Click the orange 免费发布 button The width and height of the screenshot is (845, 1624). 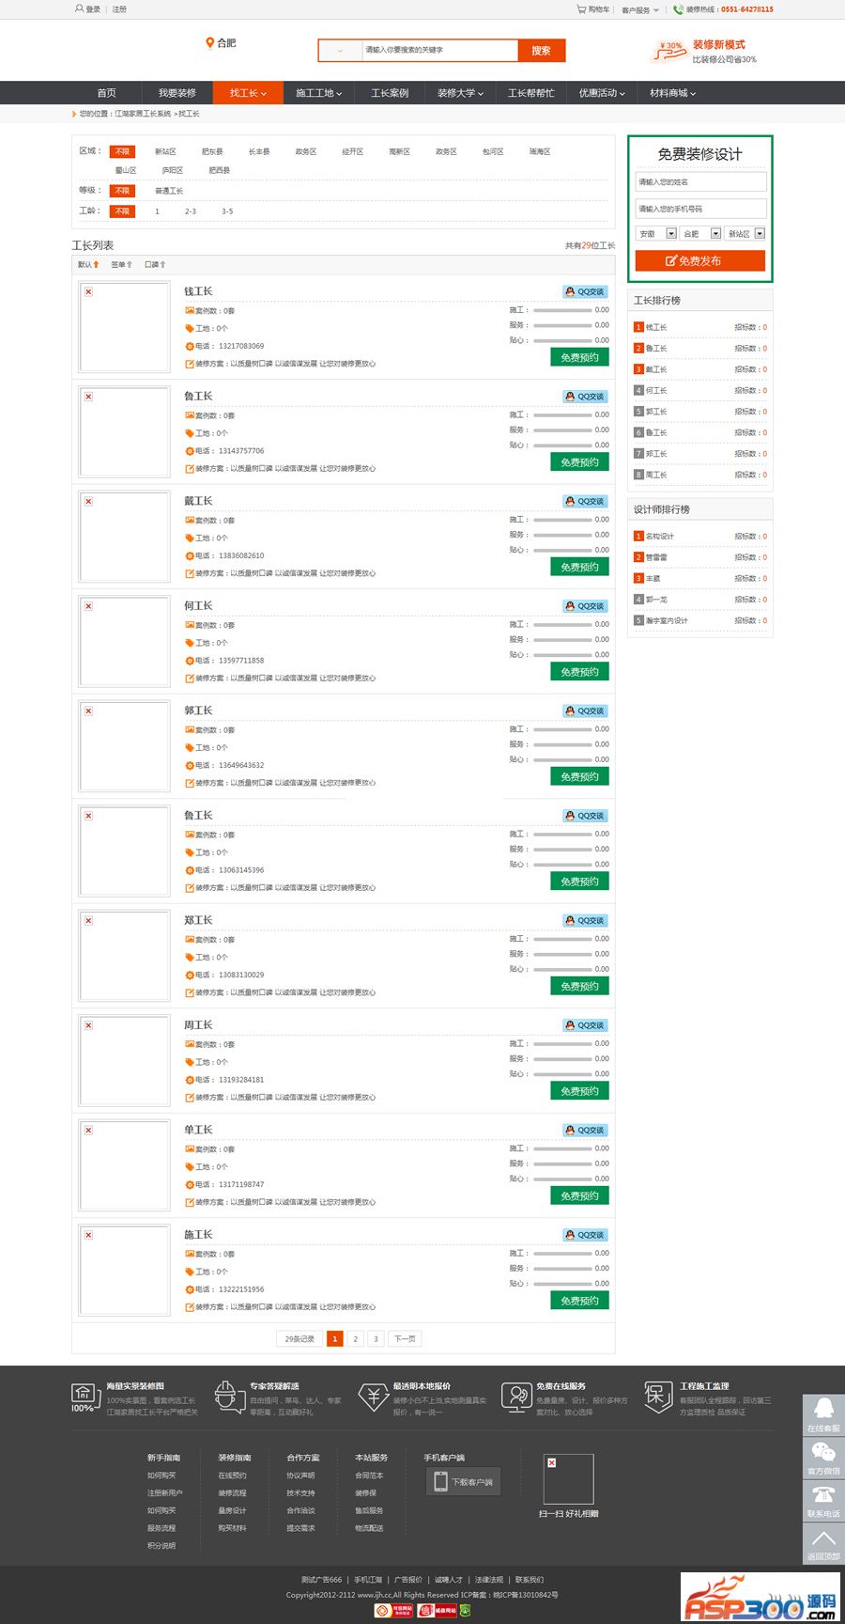point(699,261)
